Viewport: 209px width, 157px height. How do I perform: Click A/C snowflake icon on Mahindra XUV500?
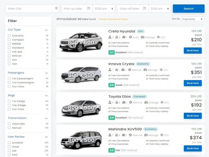162,135
